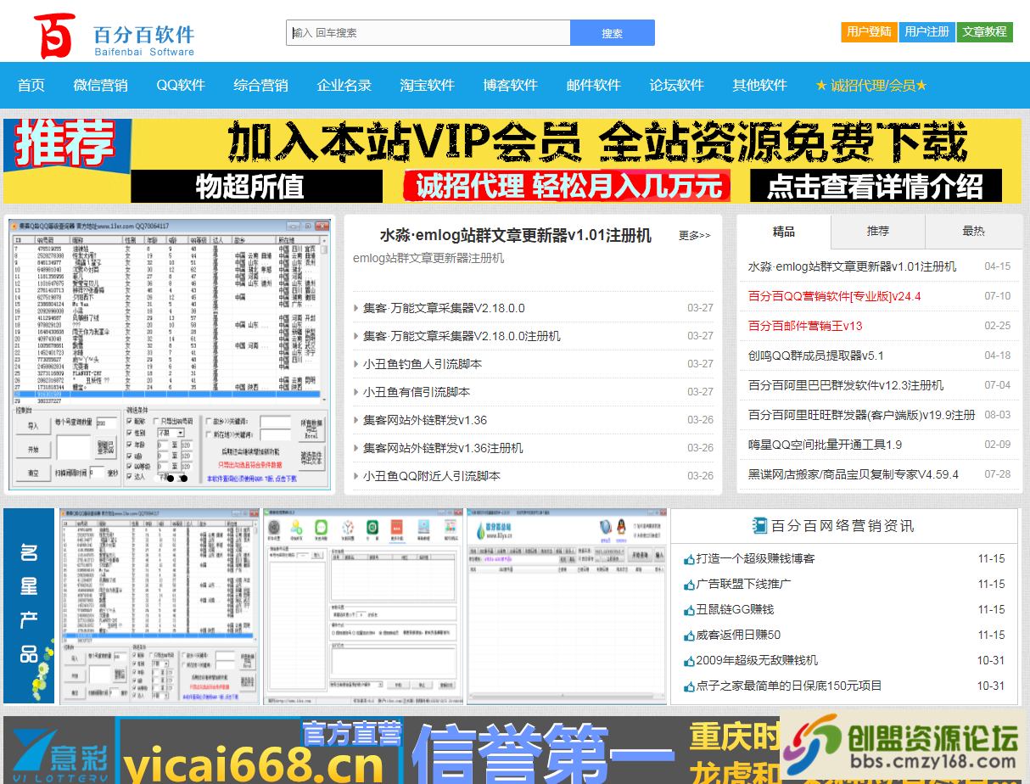Screen dimensions: 1030x784
Task: Click the 更多>> link
Action: [695, 235]
